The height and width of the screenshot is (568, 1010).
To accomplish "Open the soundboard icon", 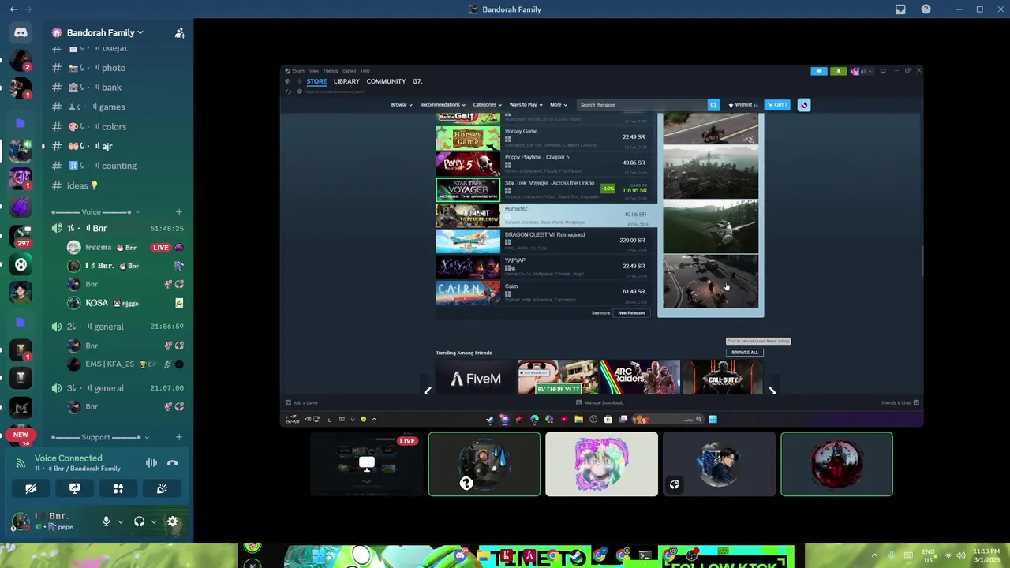I will [162, 489].
